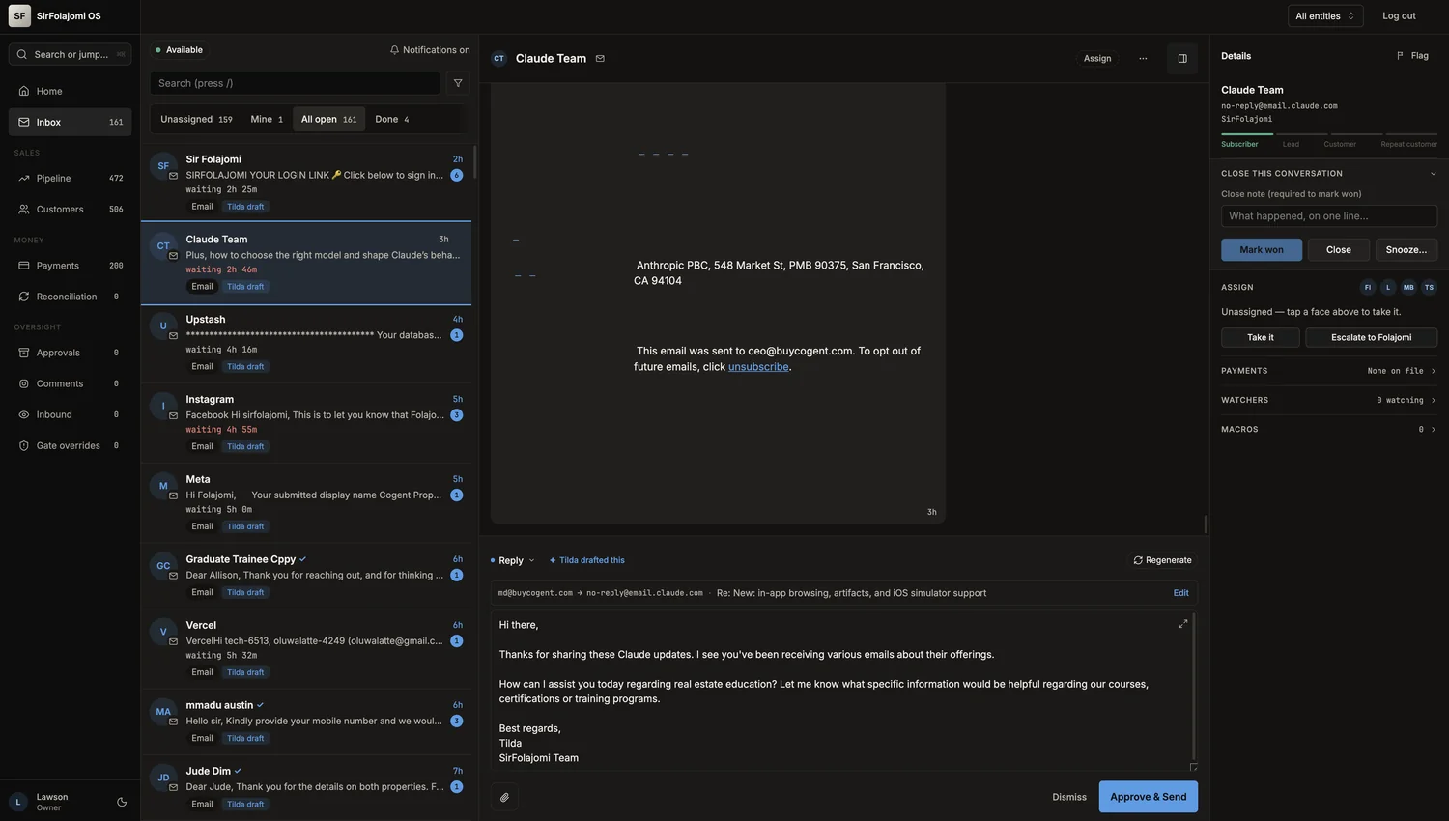Toggle the Available status indicator
The width and height of the screenshot is (1449, 821).
tap(179, 50)
